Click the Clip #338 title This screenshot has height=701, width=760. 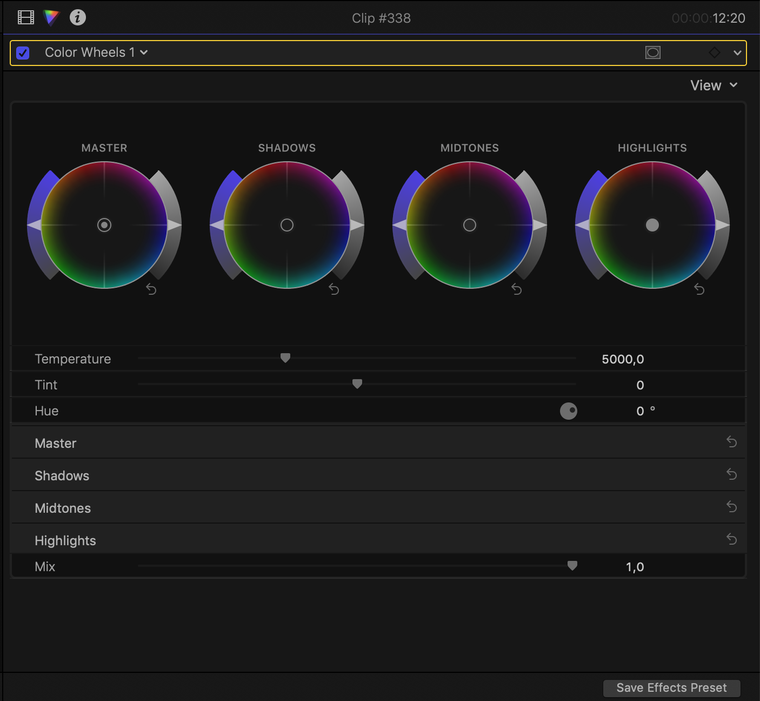tap(381, 18)
